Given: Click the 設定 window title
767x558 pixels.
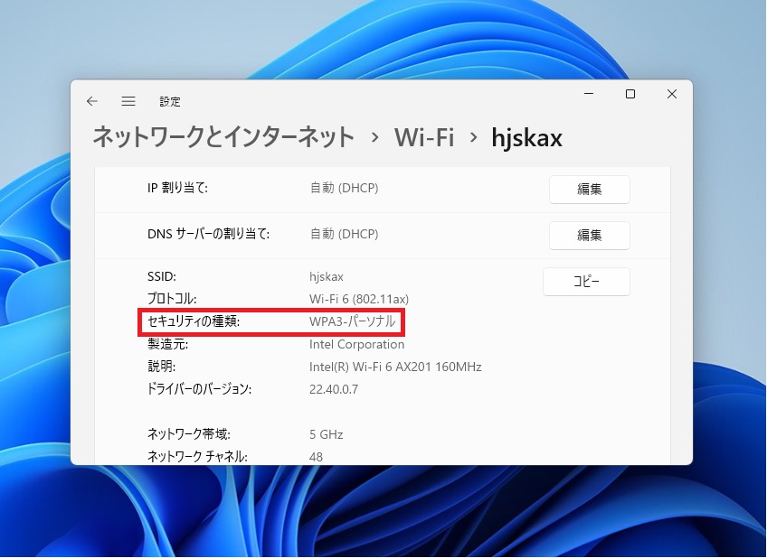Looking at the screenshot, I should click(170, 101).
